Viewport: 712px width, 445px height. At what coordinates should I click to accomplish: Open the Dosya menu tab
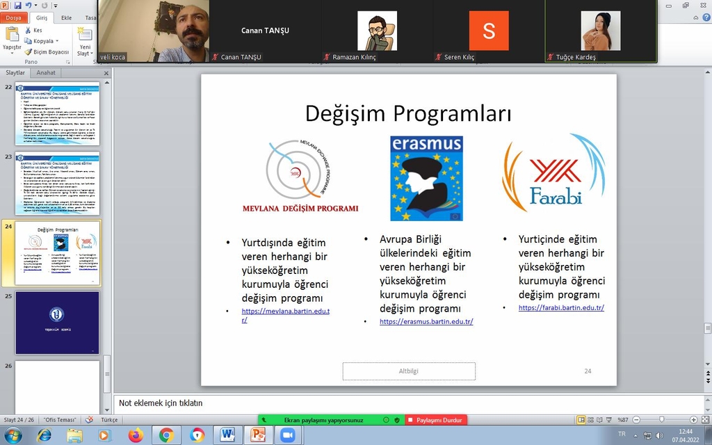click(x=14, y=17)
